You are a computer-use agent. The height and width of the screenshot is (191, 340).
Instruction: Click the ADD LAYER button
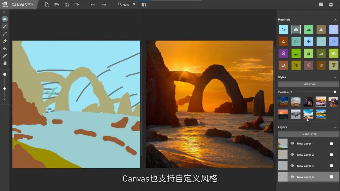pyautogui.click(x=308, y=134)
